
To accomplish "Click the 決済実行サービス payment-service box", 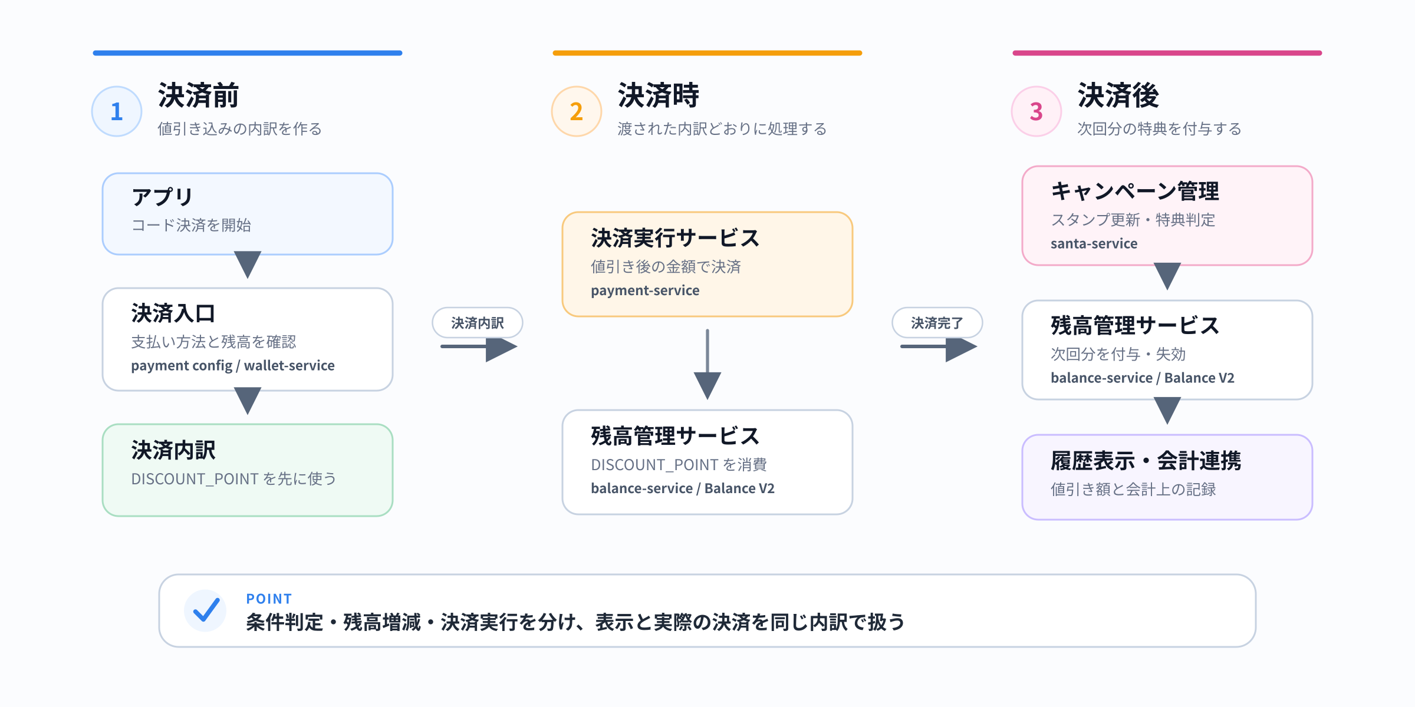I will point(707,264).
